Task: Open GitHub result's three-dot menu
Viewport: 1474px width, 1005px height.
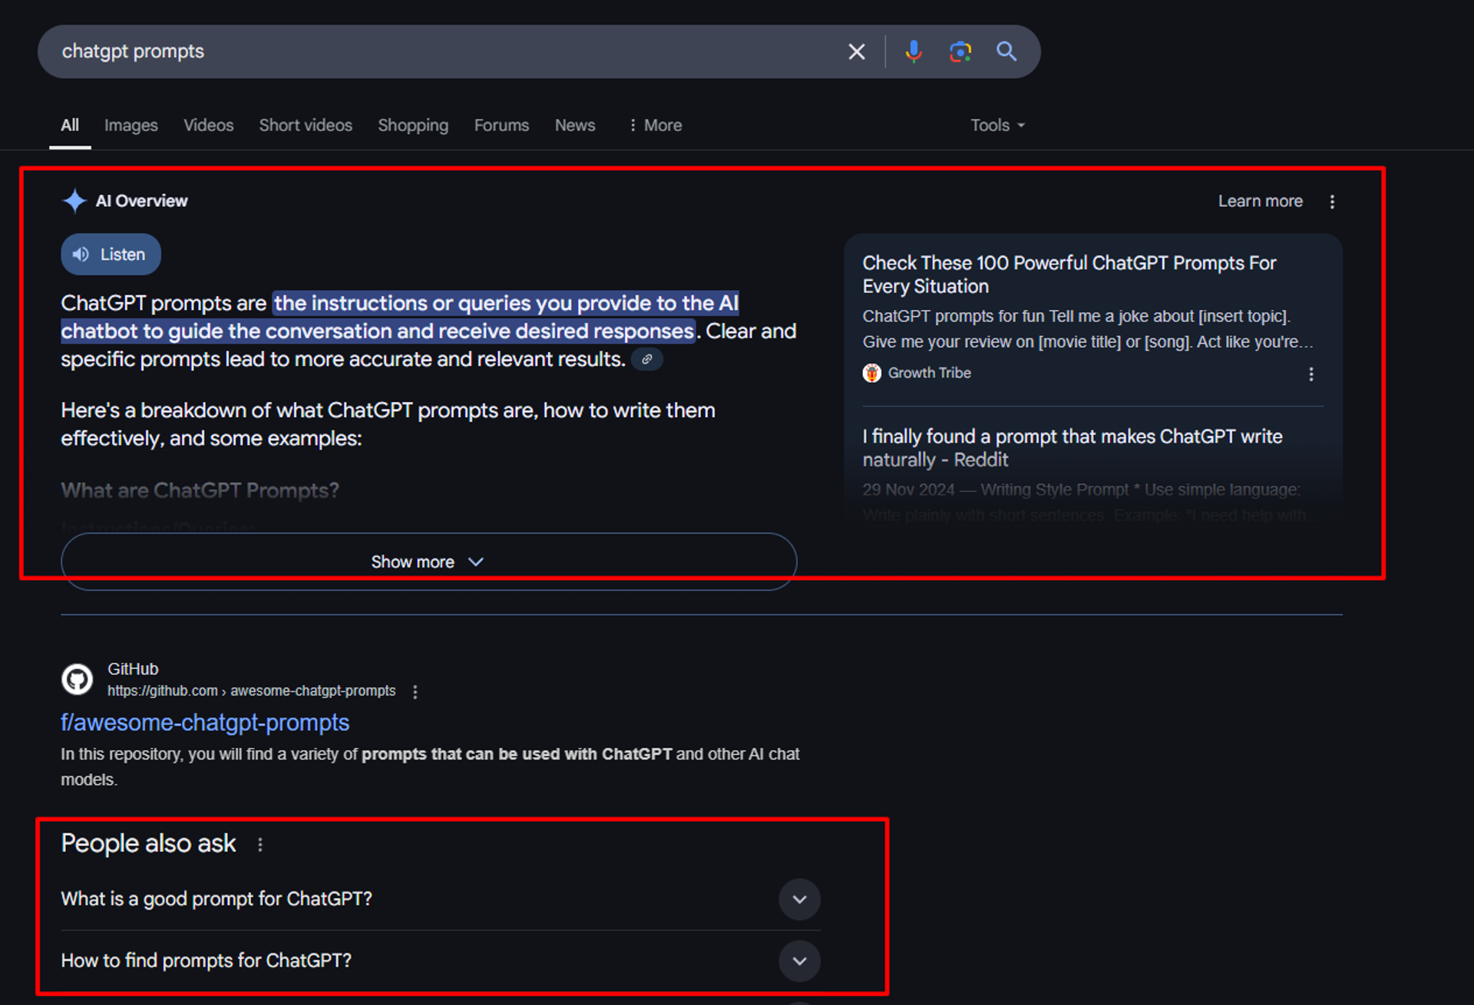Action: click(415, 692)
